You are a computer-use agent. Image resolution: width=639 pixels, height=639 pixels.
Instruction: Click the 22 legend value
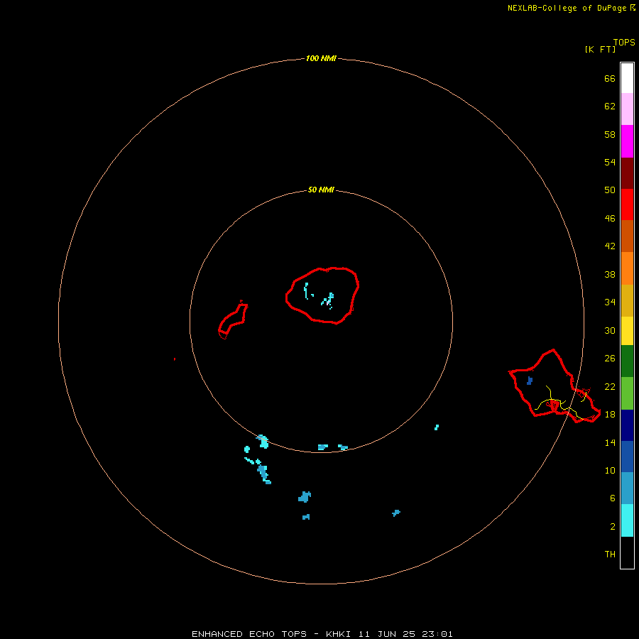[610, 387]
